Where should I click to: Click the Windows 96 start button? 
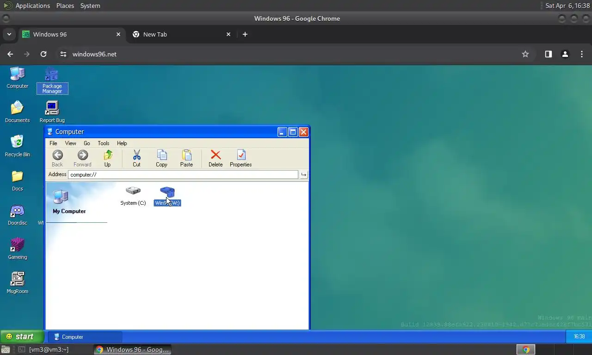point(22,337)
